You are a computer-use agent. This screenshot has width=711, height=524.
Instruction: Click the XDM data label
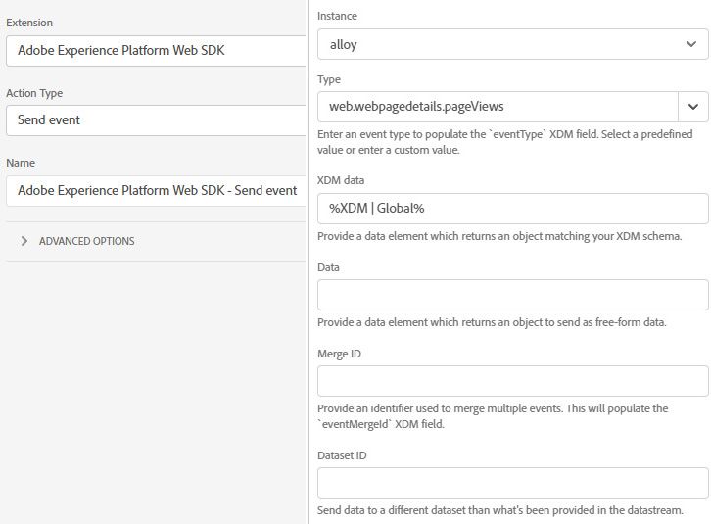pos(341,180)
